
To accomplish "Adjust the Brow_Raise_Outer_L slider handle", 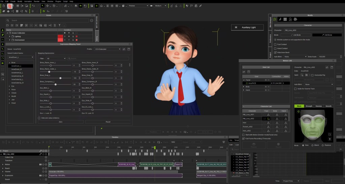I will coord(49,72).
